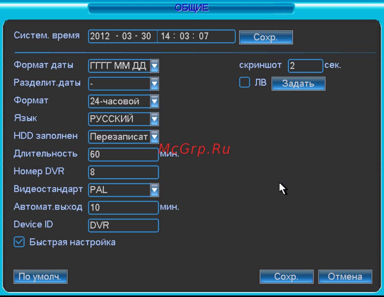Save settings with bottom Сохр. button
Screen dimensions: 384x297
pos(287,277)
